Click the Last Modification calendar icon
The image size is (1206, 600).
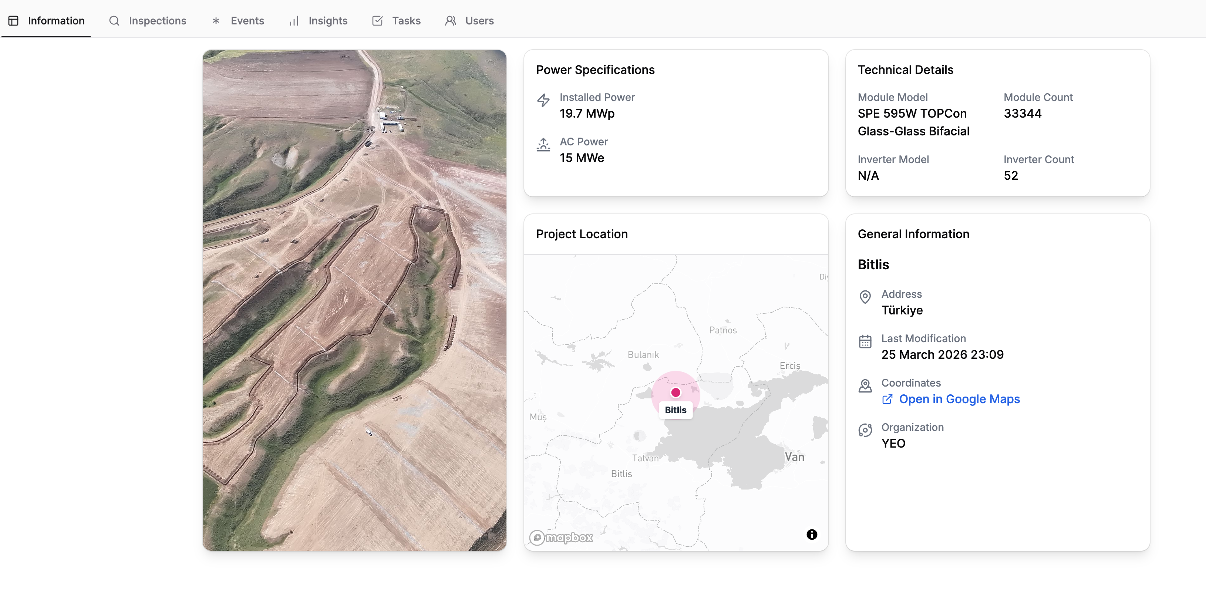click(x=865, y=341)
